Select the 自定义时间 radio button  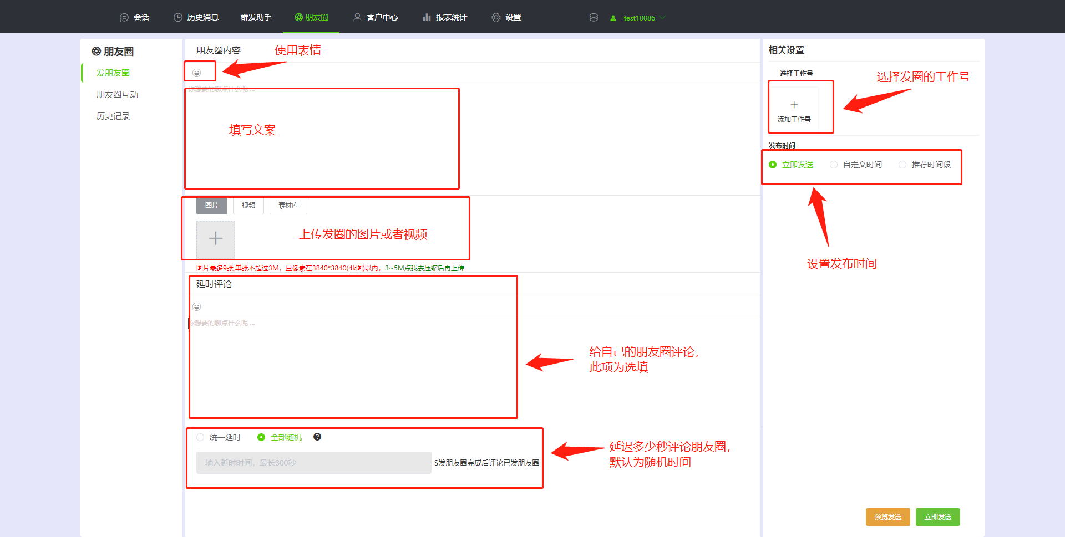point(834,165)
